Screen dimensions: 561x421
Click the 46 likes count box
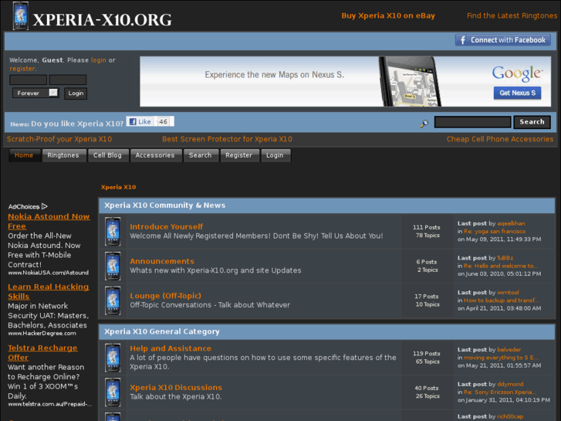(164, 122)
